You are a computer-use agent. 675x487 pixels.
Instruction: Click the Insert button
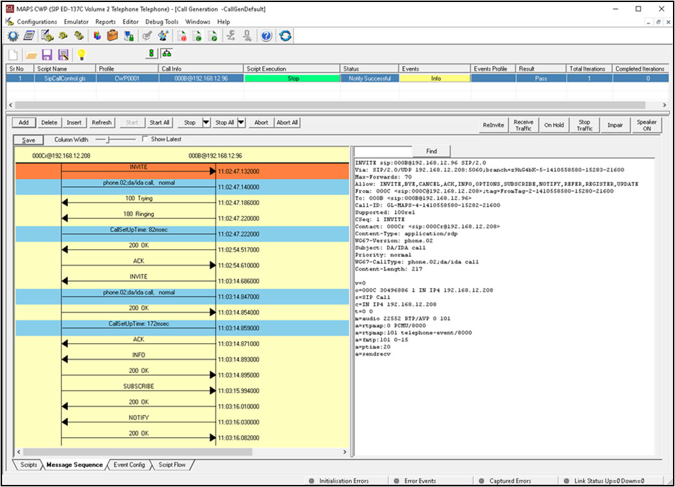point(74,123)
